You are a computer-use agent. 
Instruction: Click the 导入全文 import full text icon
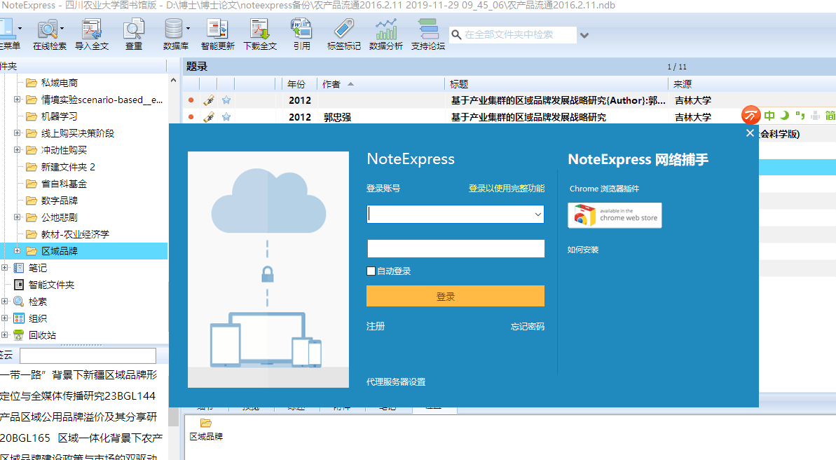tap(92, 34)
